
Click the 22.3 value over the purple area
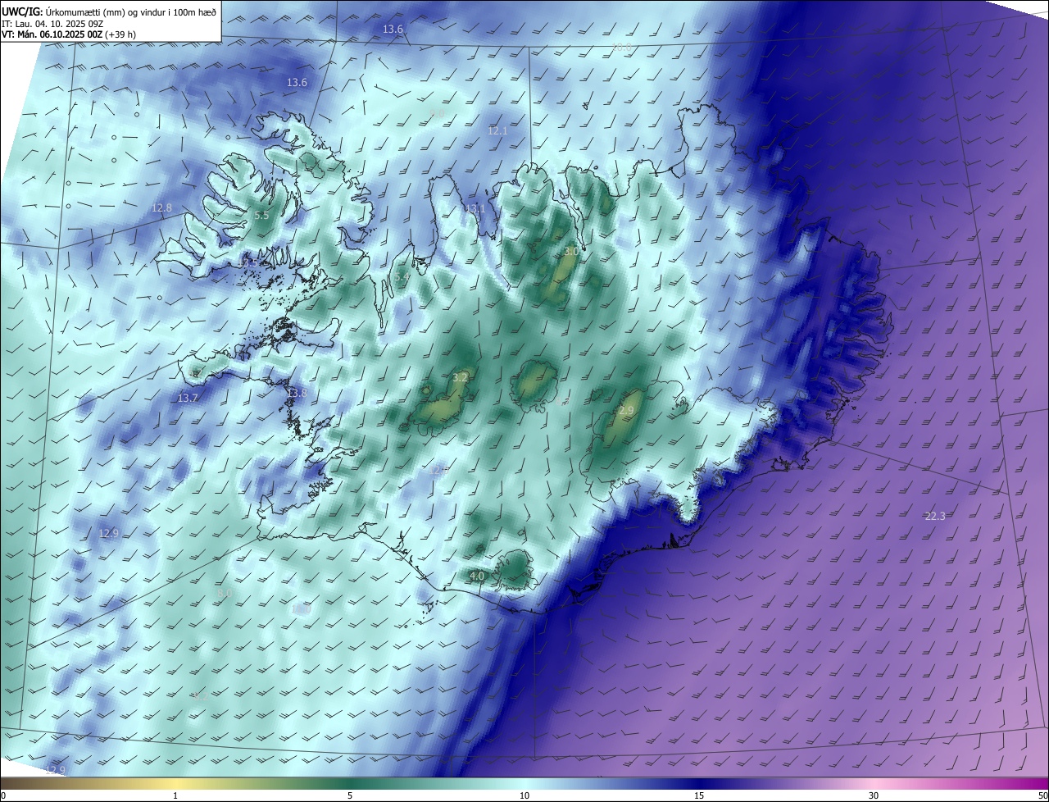pyautogui.click(x=935, y=516)
